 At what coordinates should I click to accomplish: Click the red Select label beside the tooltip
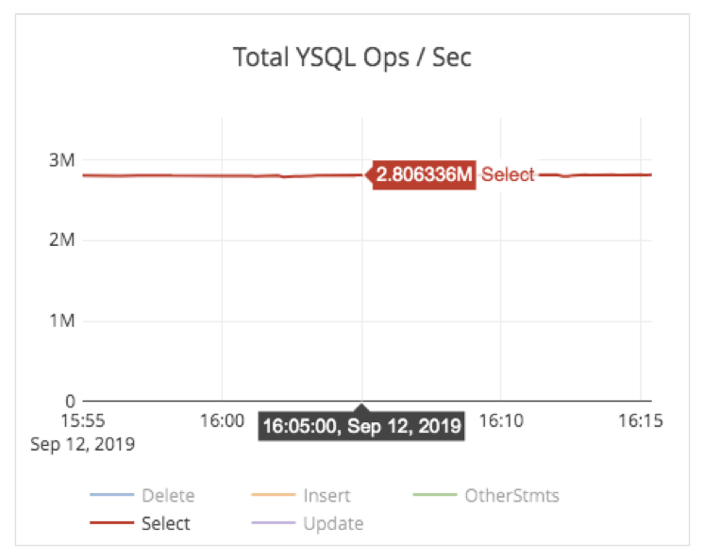point(508,174)
